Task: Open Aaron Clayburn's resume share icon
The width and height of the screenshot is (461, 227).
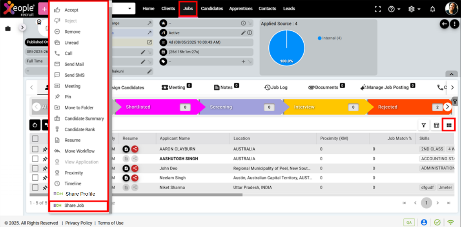Action: [135, 149]
